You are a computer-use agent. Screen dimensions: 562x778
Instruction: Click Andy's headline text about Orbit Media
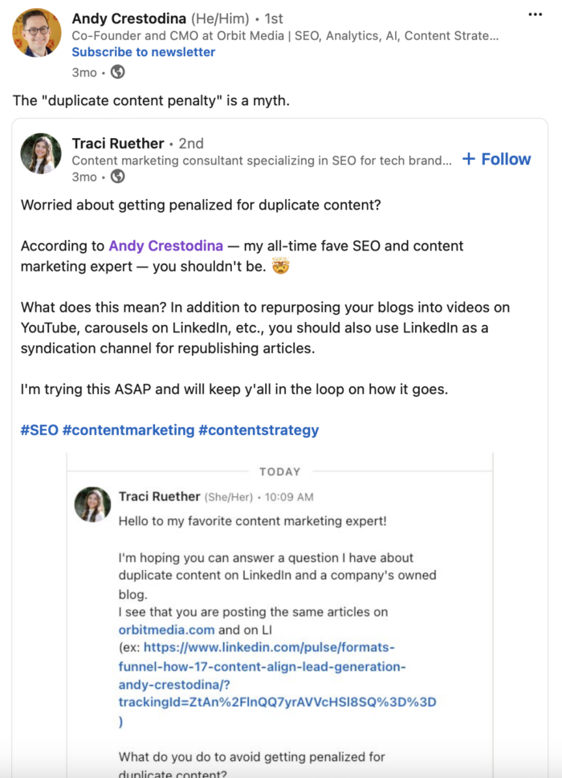point(285,35)
